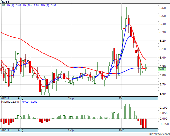
Task: Select Oct on the MACD panel axis
Action: click(122, 130)
